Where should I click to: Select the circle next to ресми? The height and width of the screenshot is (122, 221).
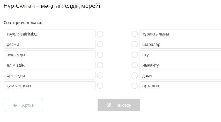click(100, 44)
